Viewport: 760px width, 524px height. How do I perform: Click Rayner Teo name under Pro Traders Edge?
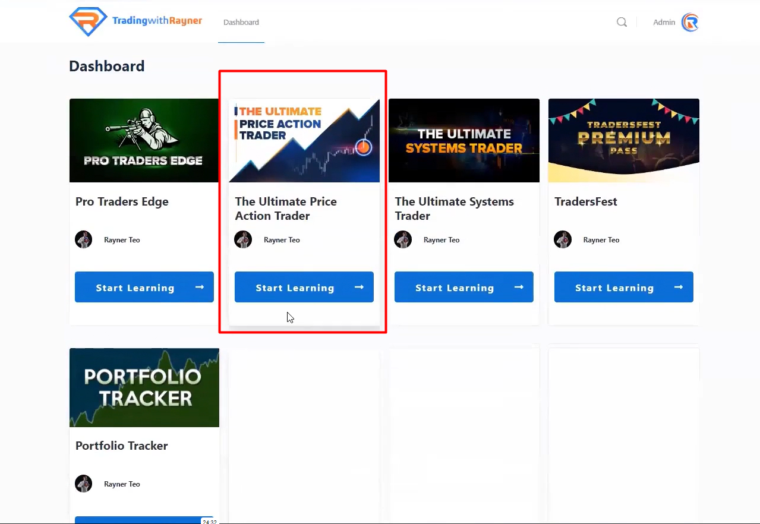(122, 240)
